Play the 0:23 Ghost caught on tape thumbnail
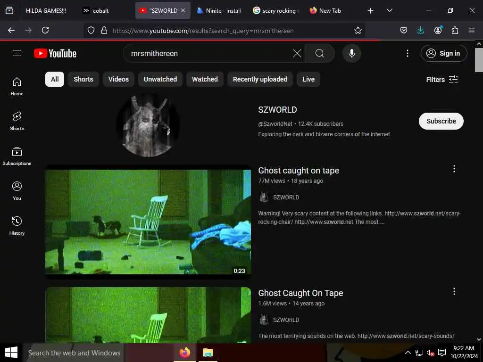Image resolution: width=483 pixels, height=362 pixels. point(148,222)
